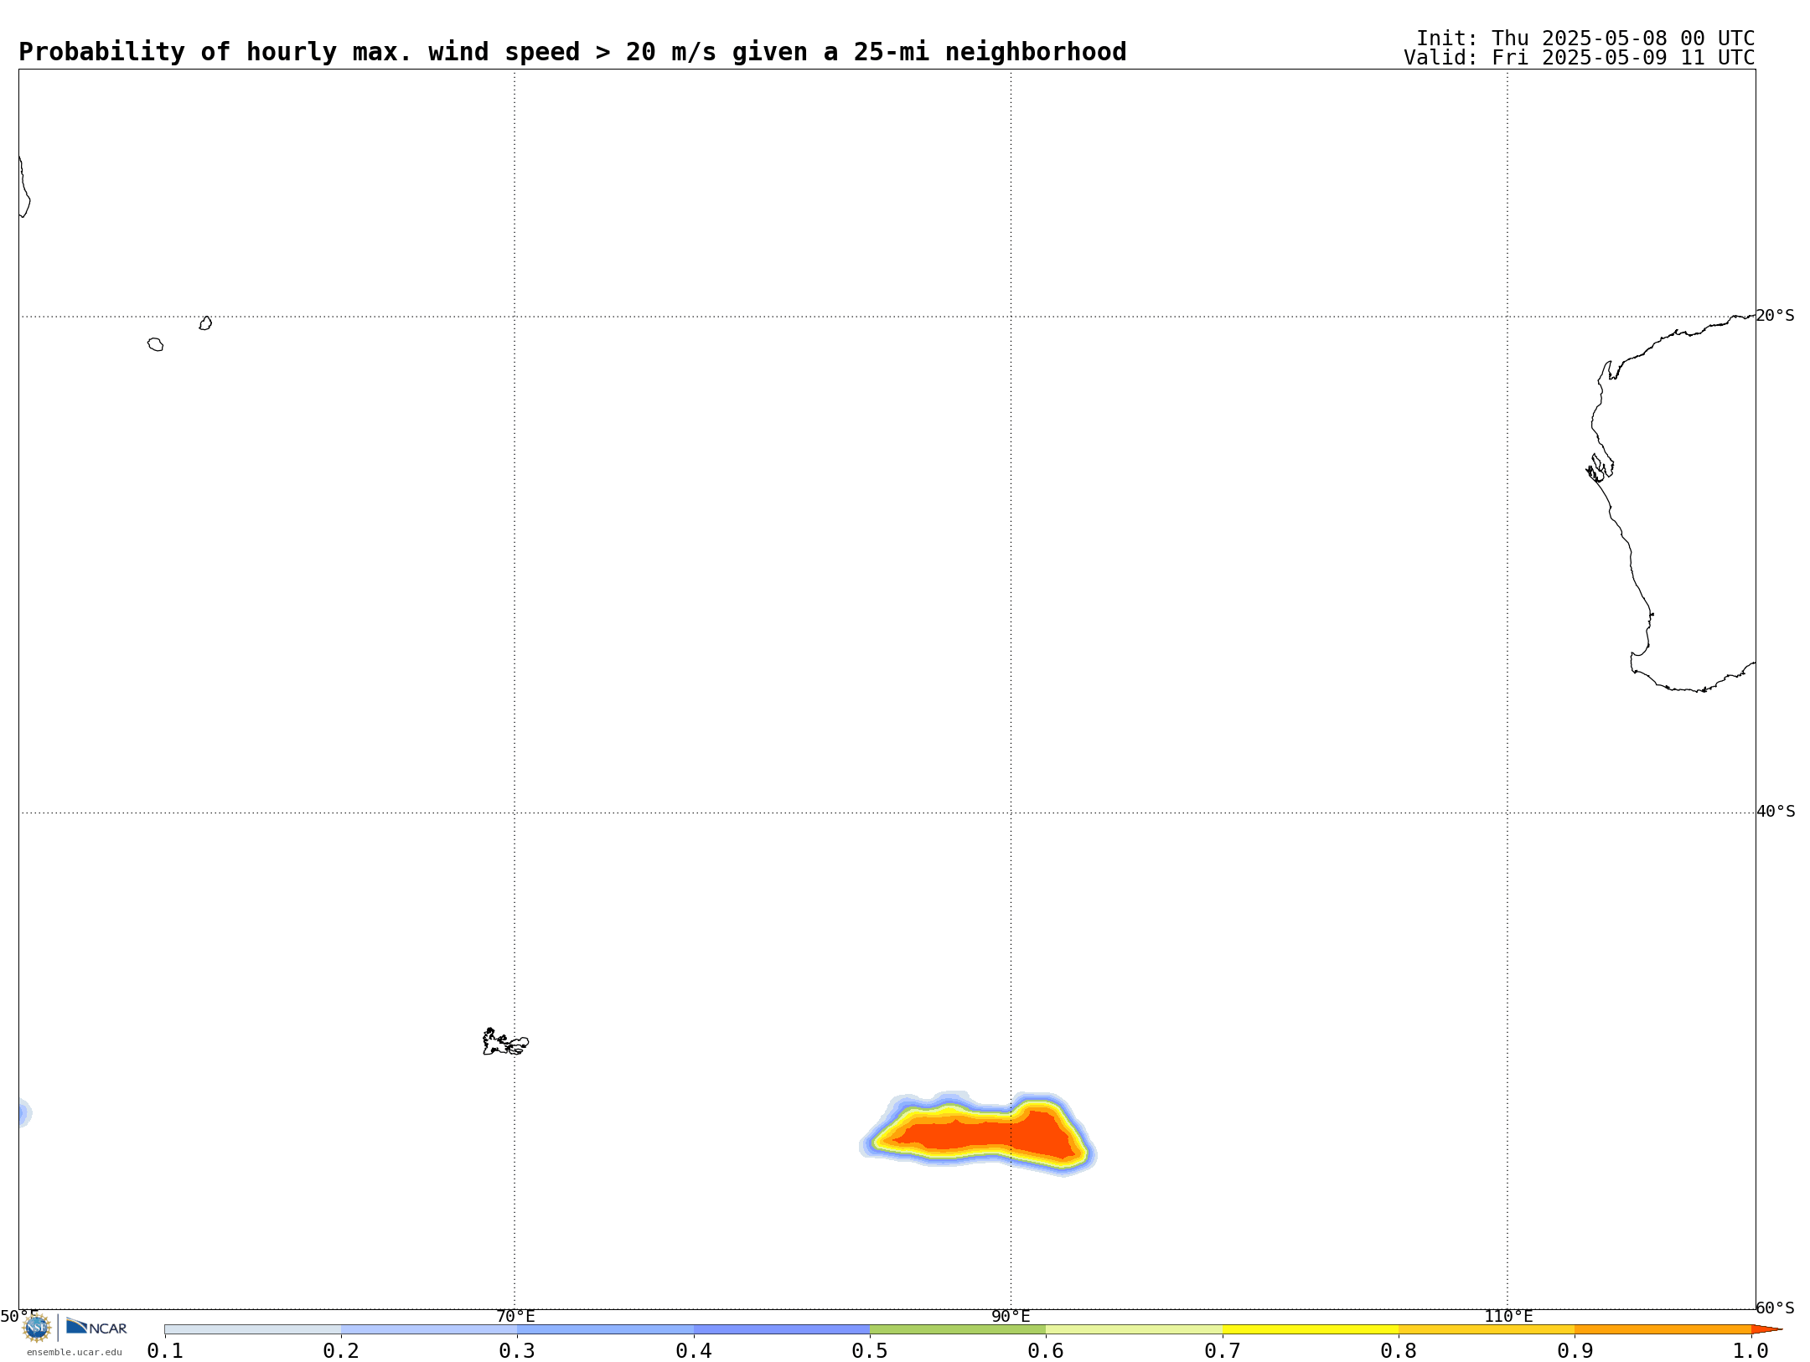This screenshot has height=1362, width=1810.
Task: Open the ensemble.ucar.edu link text
Action: click(x=74, y=1352)
